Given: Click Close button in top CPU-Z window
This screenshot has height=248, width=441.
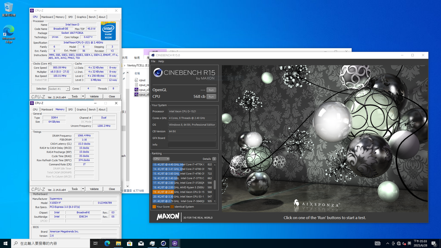Looking at the screenshot, I should click(x=112, y=96).
